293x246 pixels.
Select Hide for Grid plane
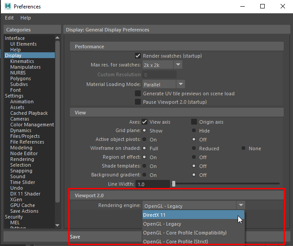pos(194,130)
